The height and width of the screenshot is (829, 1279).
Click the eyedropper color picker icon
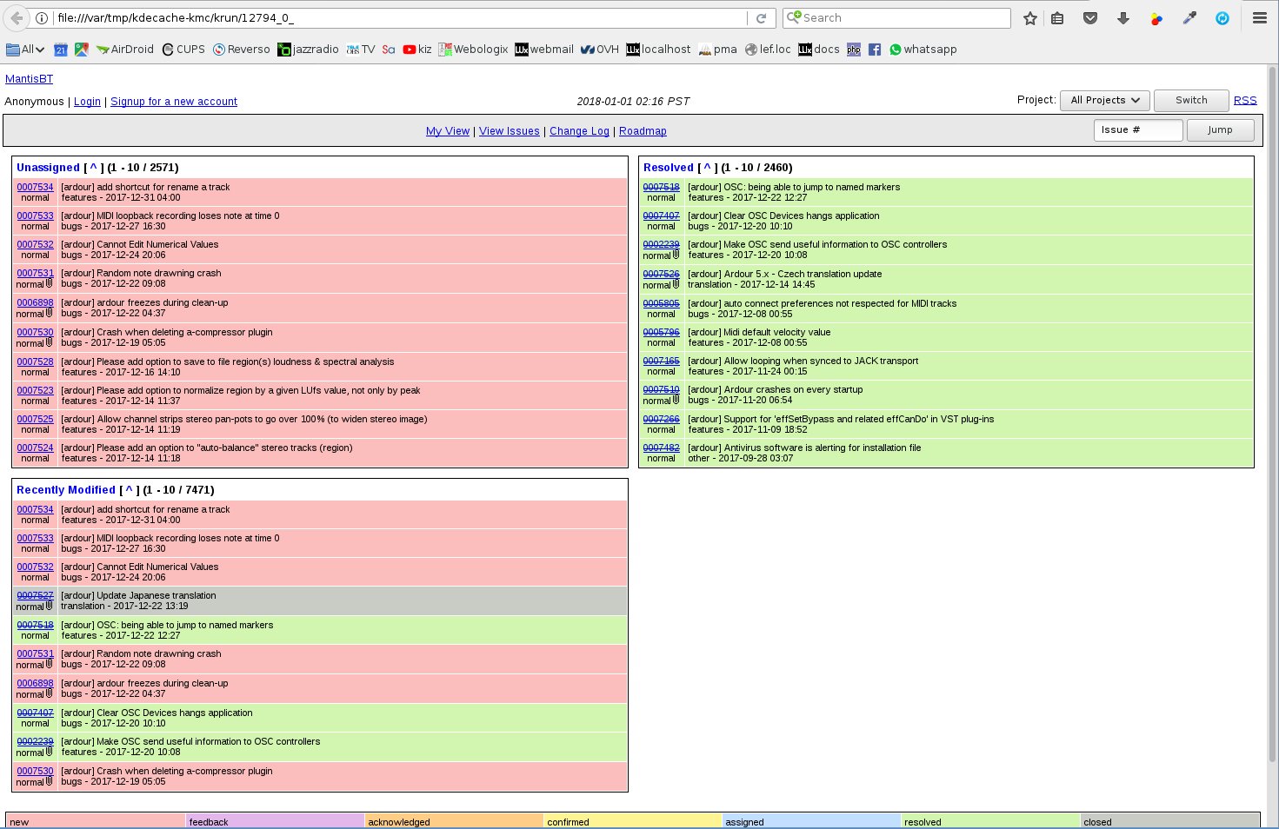(1189, 18)
